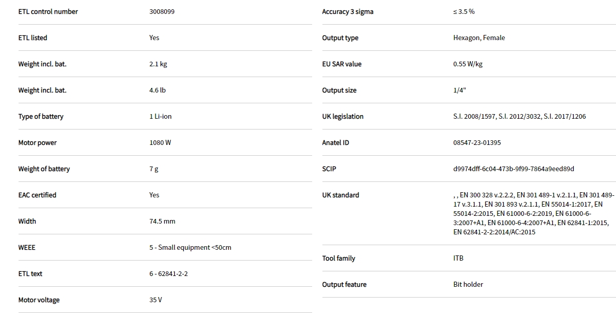This screenshot has width=616, height=313.
Task: Click the Type of battery label
Action: pyautogui.click(x=41, y=116)
